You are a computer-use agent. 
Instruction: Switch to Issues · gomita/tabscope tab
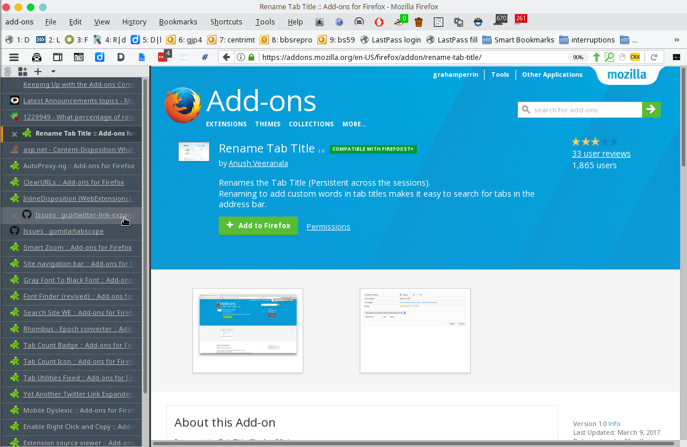click(x=72, y=231)
